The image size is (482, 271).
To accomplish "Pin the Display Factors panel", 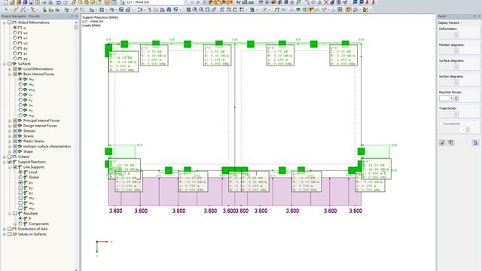I will [474, 16].
